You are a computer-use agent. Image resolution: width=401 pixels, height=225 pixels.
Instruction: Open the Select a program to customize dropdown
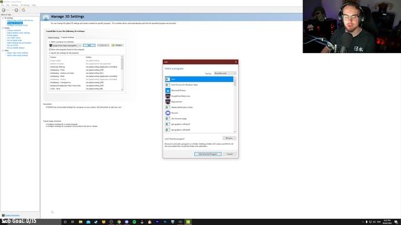coord(65,46)
